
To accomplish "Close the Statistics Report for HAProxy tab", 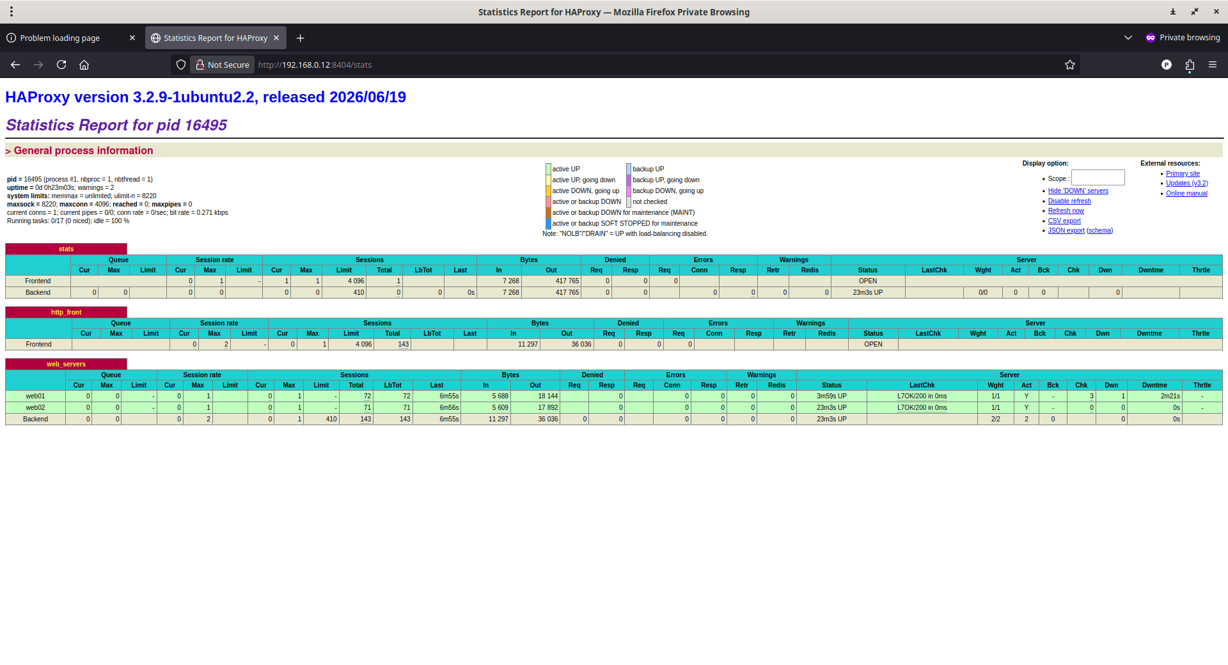I will [x=276, y=38].
